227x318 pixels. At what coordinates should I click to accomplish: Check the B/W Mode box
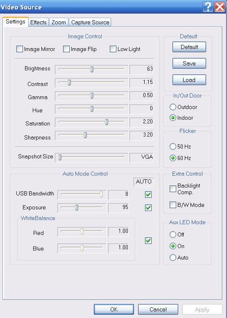[x=173, y=205]
